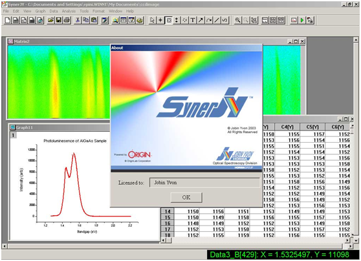Click the yellow gear settings toolbar icon
This screenshot has height=261, width=361.
140,21
